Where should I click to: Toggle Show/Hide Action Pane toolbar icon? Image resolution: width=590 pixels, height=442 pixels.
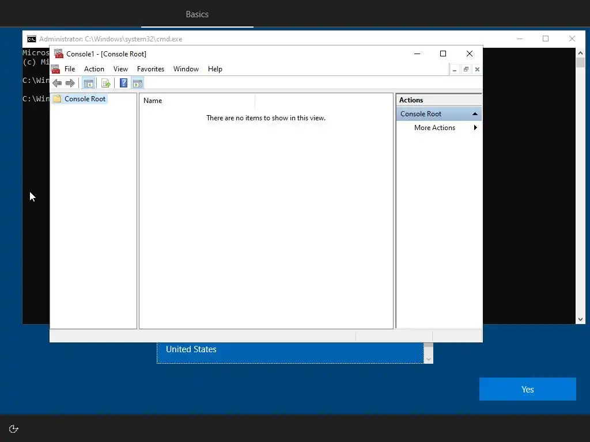(x=138, y=83)
